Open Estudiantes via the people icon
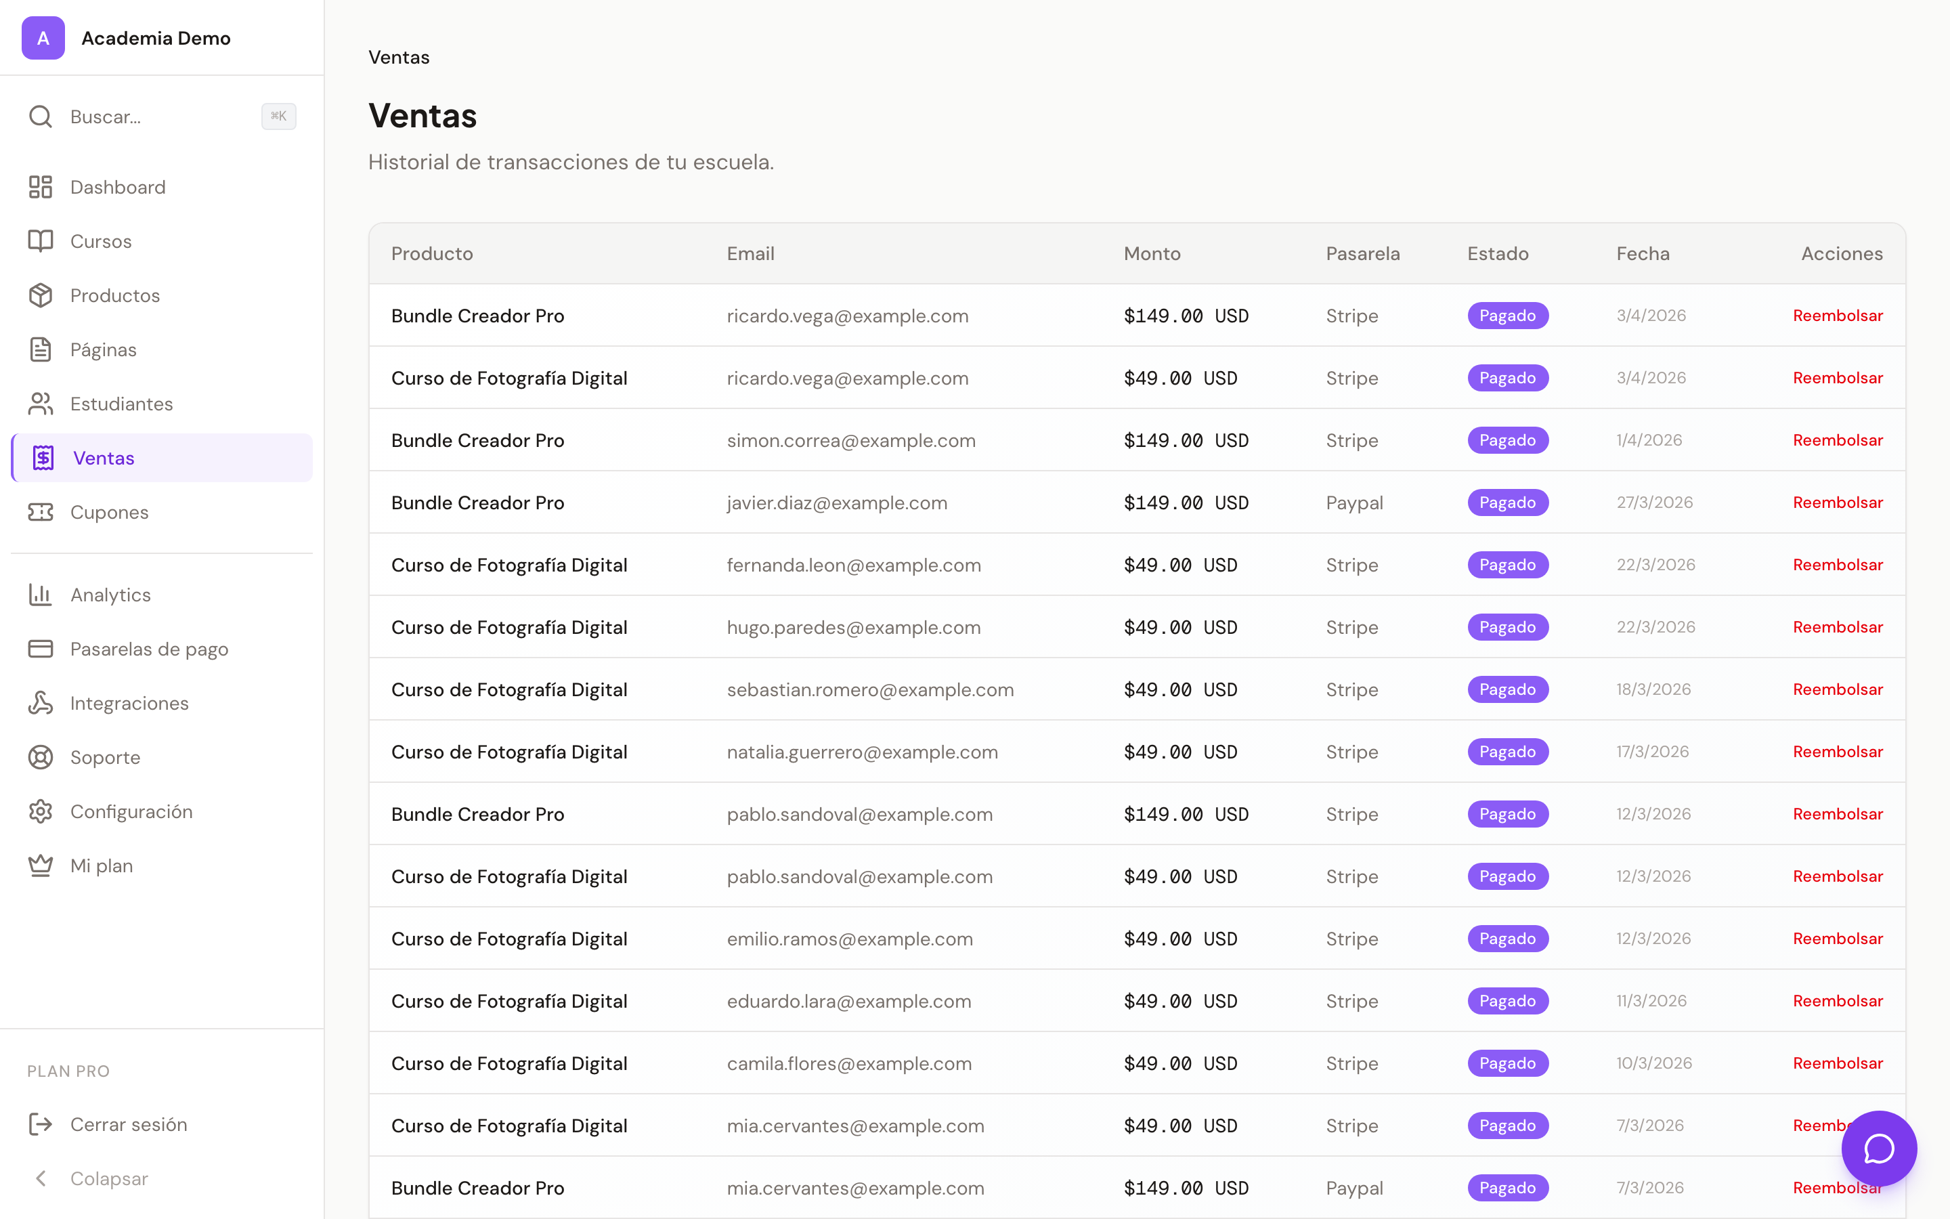The image size is (1950, 1219). point(42,403)
